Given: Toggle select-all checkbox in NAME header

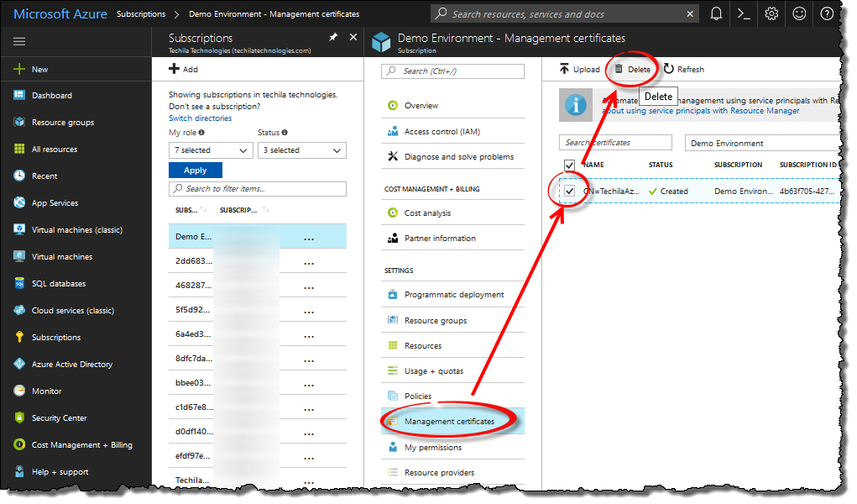Looking at the screenshot, I should point(569,165).
